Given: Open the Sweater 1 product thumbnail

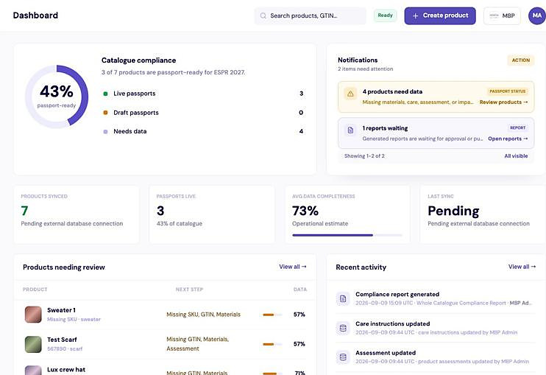Looking at the screenshot, I should 33,315.
